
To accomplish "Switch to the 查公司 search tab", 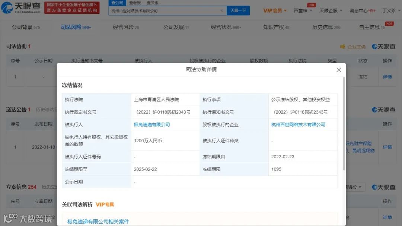I will [x=117, y=3].
